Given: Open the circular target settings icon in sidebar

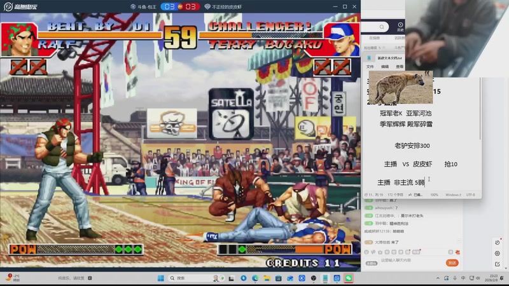Looking at the screenshot, I should coord(498,253).
